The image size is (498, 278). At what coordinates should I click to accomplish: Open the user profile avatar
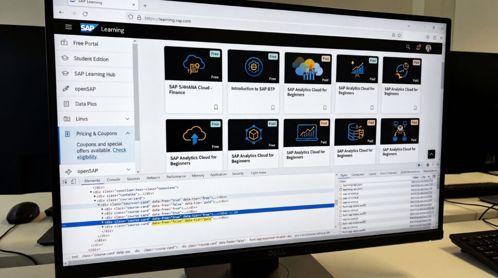pyautogui.click(x=428, y=48)
